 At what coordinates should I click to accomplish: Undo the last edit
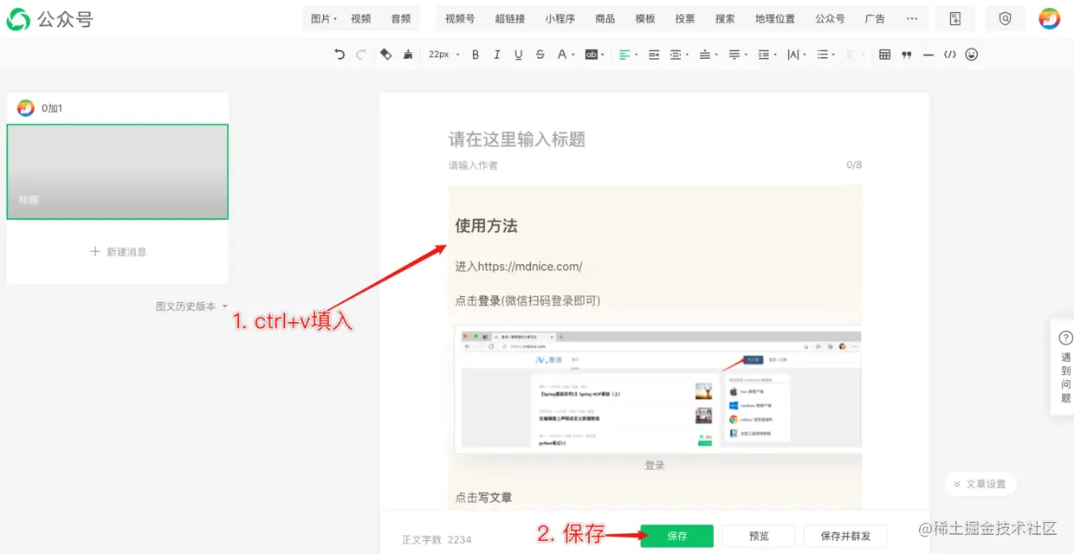(339, 54)
